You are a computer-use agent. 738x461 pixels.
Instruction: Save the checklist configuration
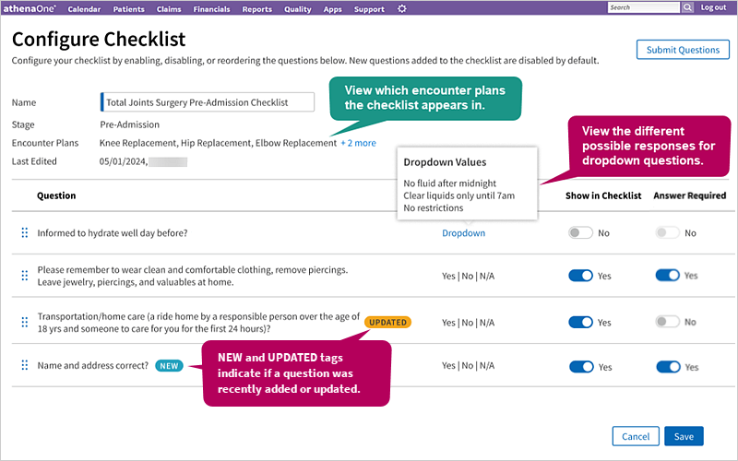[684, 436]
